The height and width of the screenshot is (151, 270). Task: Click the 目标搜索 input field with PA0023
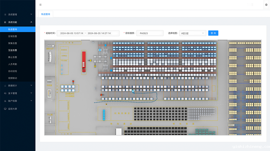(150, 33)
